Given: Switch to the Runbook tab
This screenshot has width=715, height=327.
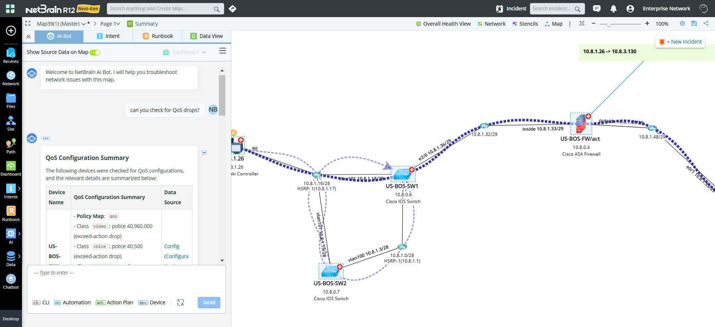Looking at the screenshot, I should click(158, 36).
